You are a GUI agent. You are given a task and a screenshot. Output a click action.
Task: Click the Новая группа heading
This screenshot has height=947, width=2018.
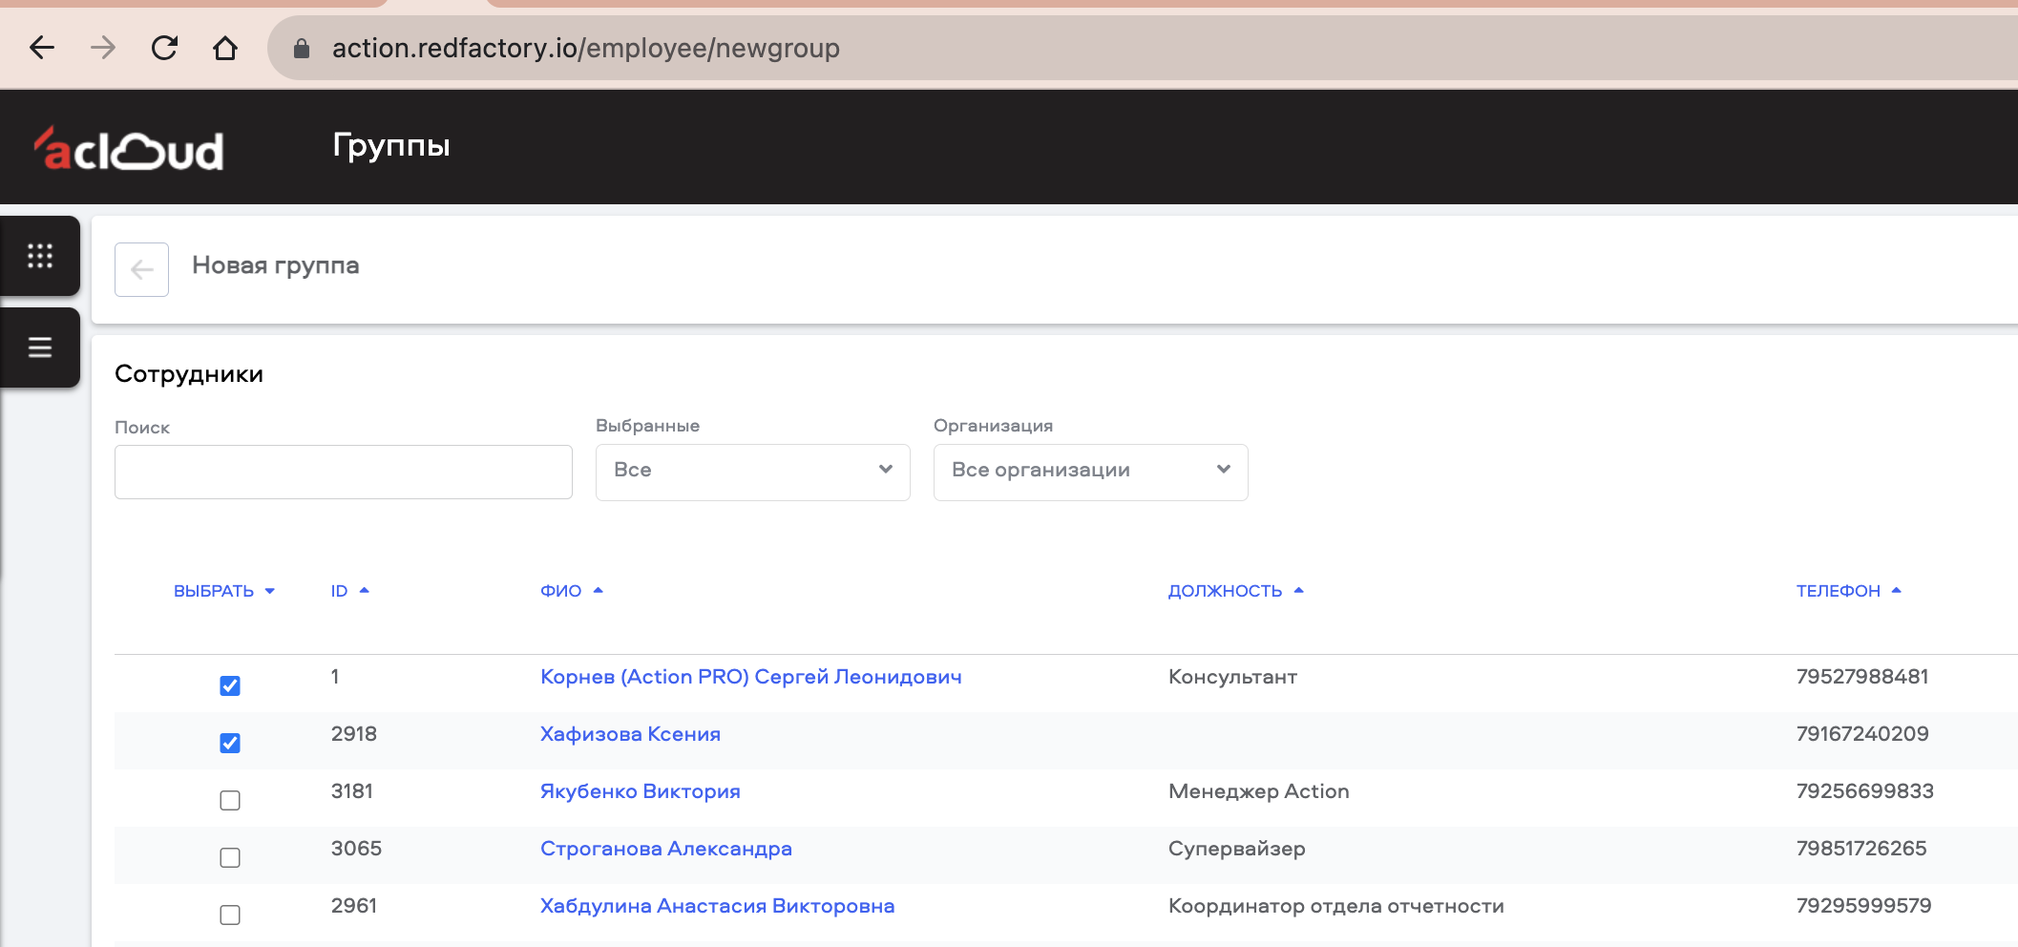click(276, 265)
